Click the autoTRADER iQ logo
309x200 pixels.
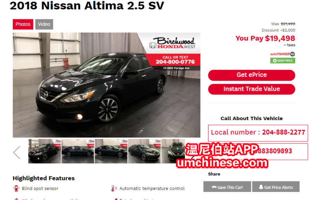click(282, 54)
